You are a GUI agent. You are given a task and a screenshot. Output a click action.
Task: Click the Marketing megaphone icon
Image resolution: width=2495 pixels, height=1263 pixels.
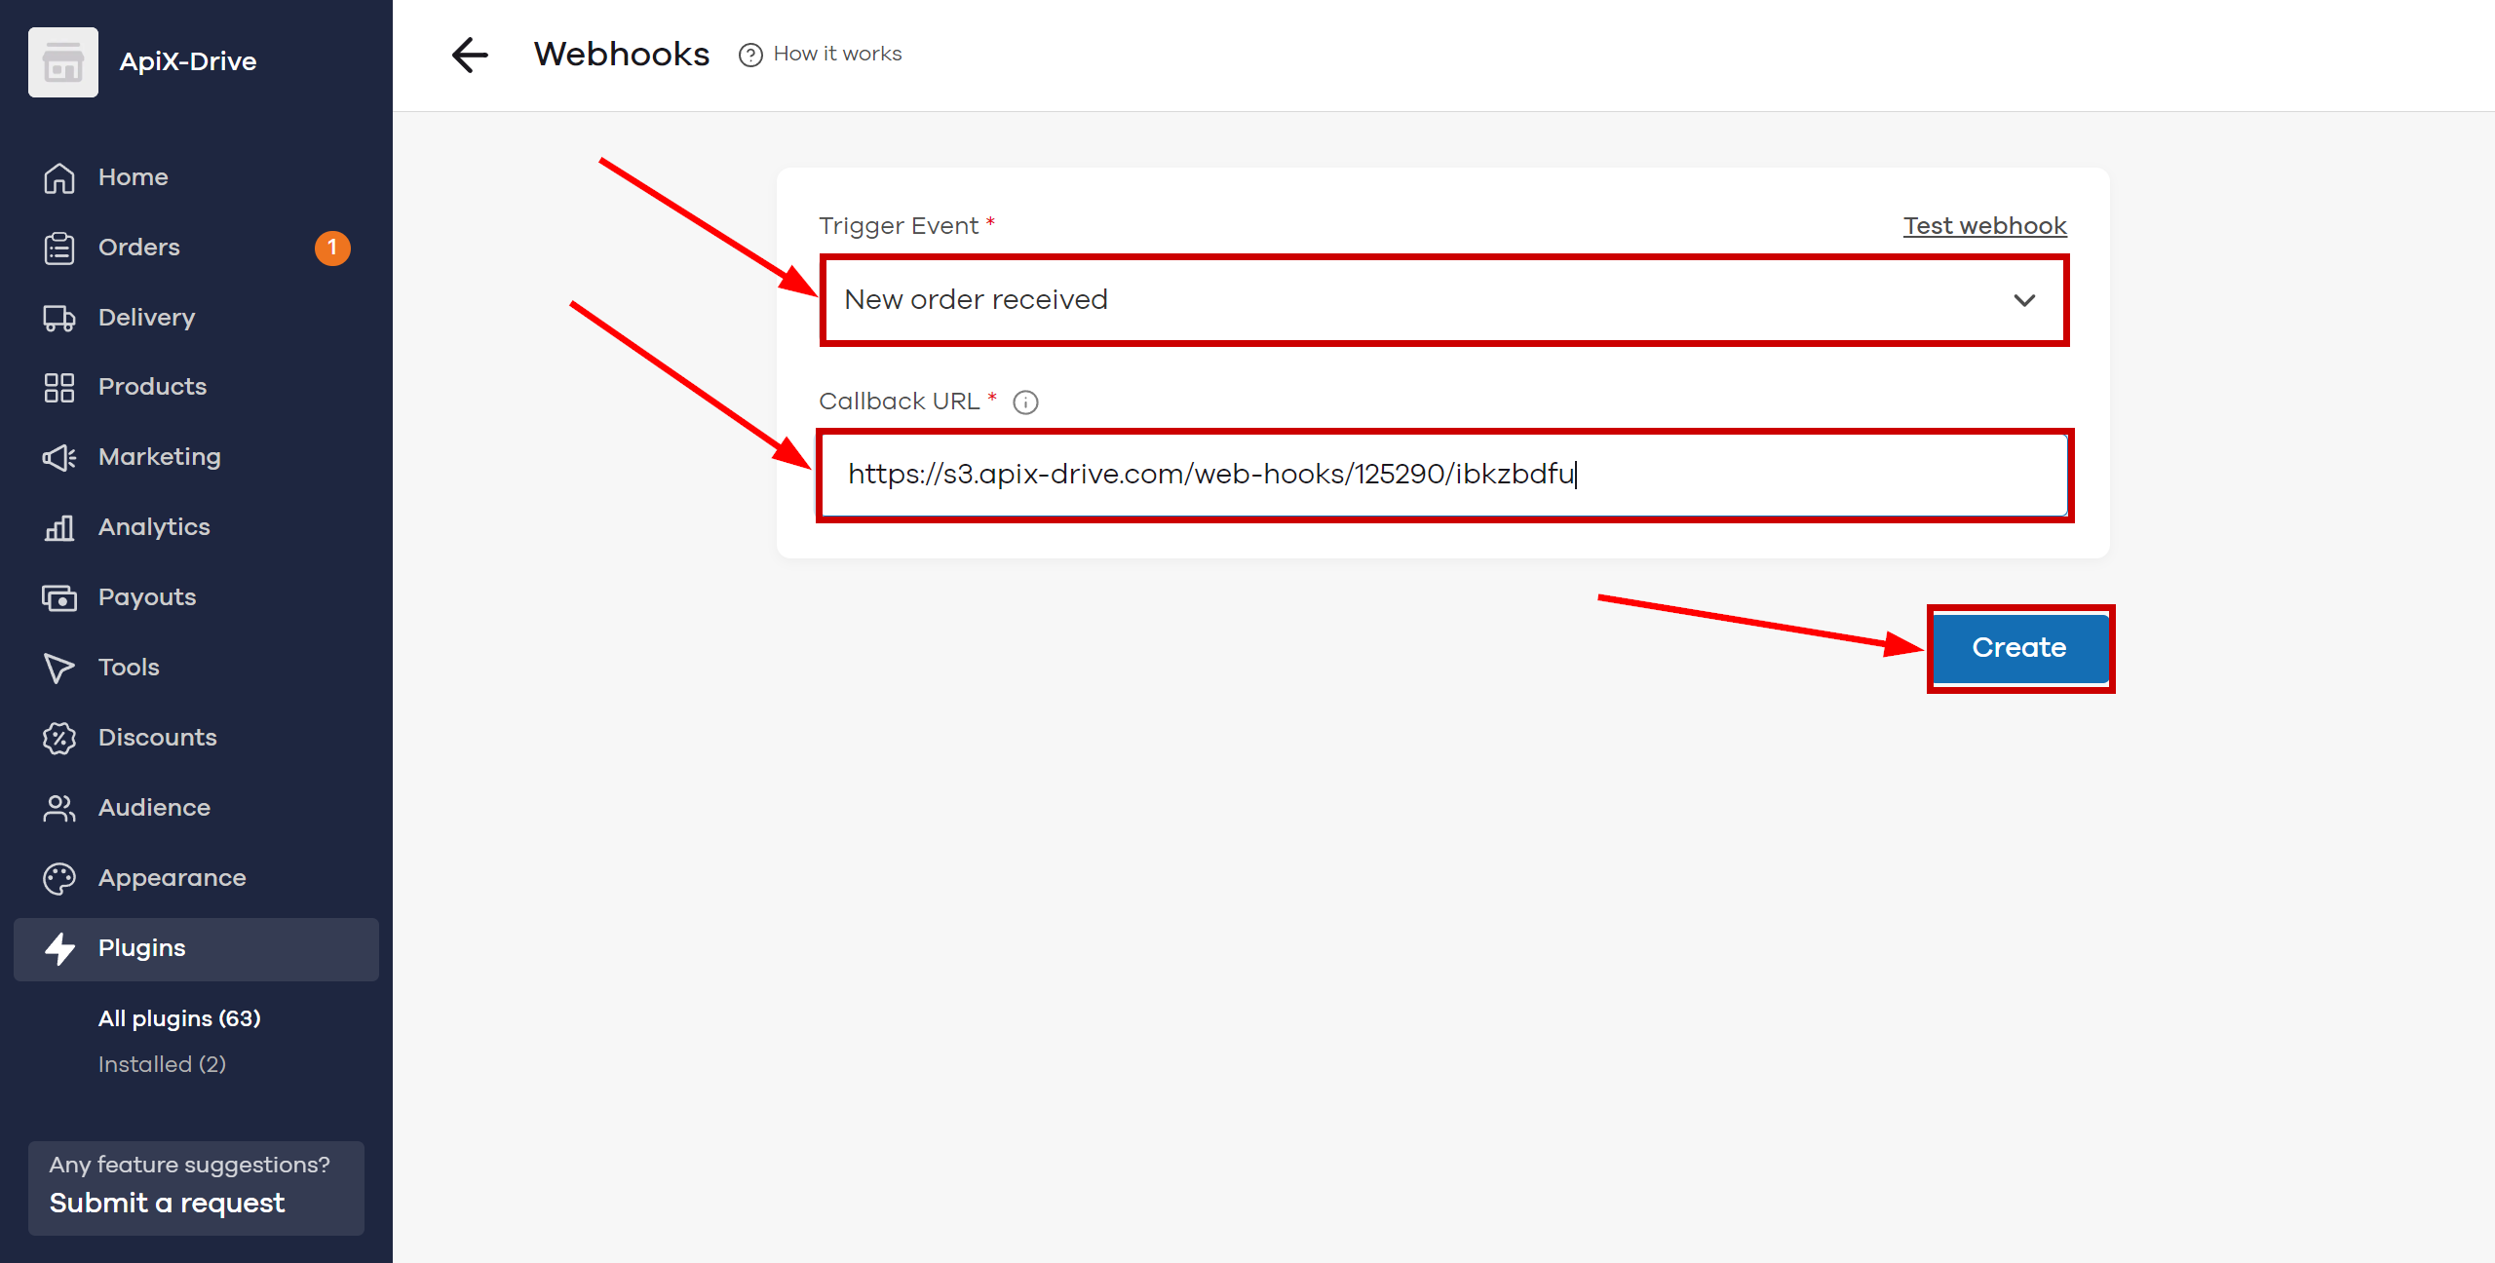[59, 457]
